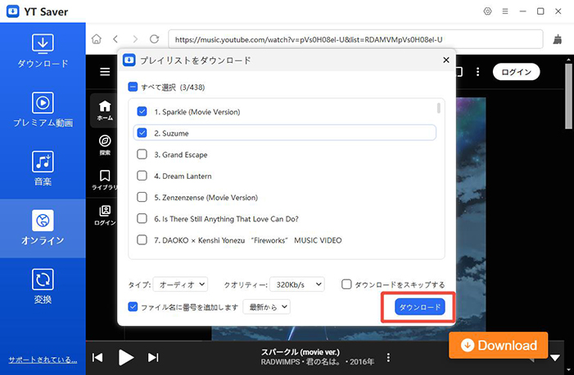This screenshot has height=375, width=574.
Task: Skip to next track
Action: [153, 357]
